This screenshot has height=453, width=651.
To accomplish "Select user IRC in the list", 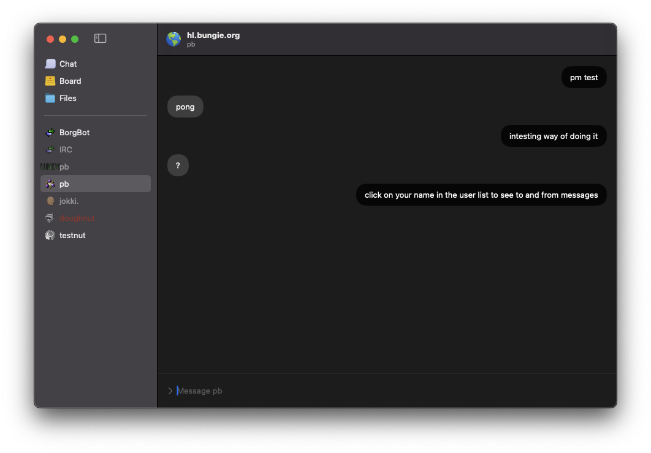I will (96, 149).
